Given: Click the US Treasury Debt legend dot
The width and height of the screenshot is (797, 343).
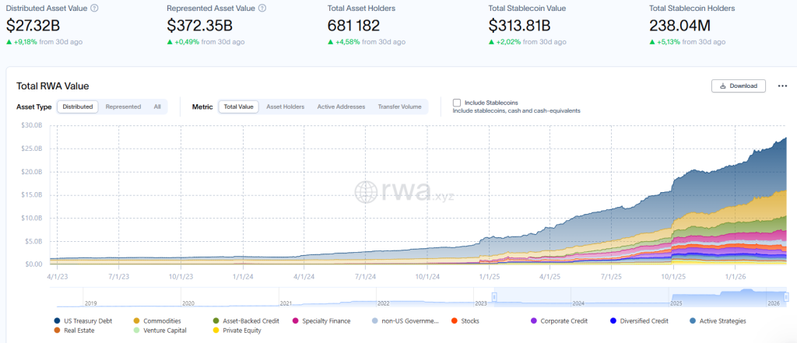Looking at the screenshot, I should 58,320.
